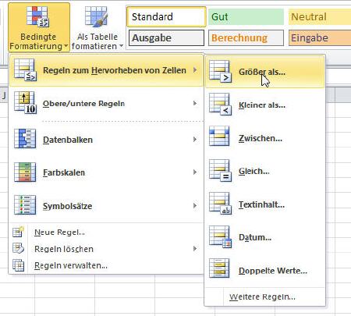The width and height of the screenshot is (351, 316).
Task: Open the Bedingte Formatierung dropdown
Action: click(39, 27)
